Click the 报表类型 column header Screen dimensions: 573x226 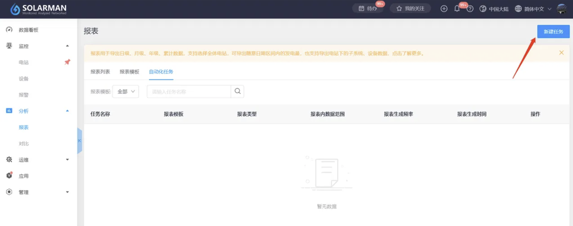coord(247,114)
